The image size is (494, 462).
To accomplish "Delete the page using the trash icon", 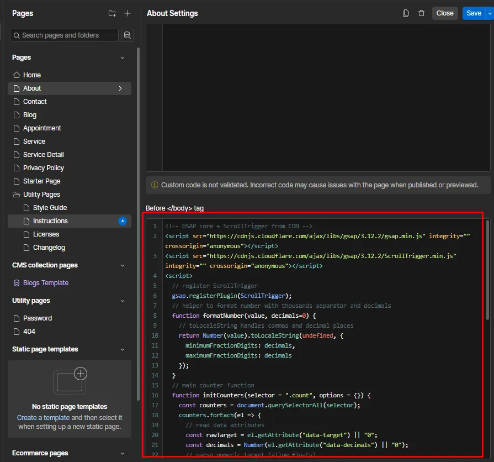I will [x=422, y=13].
